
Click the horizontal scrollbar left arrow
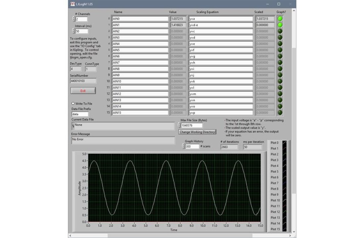[x=70, y=236]
